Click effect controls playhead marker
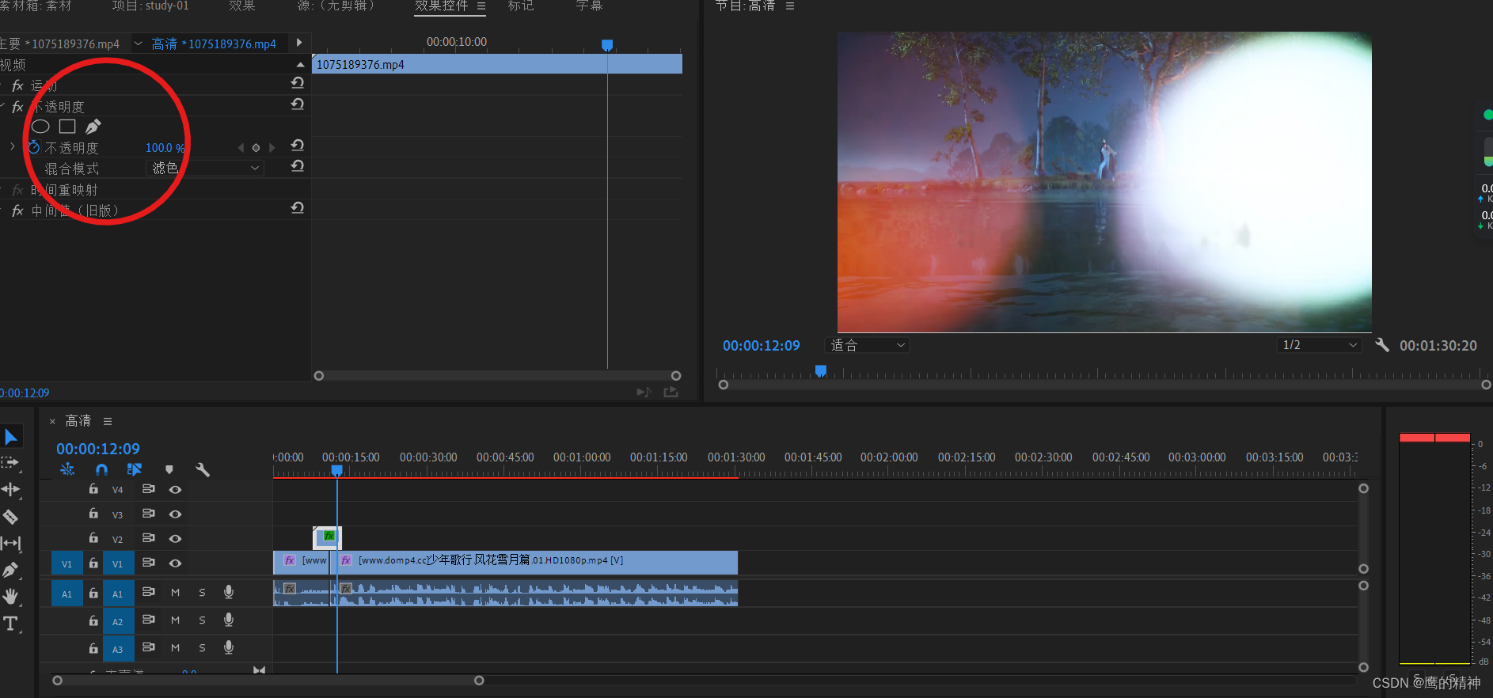This screenshot has height=698, width=1493. (607, 45)
